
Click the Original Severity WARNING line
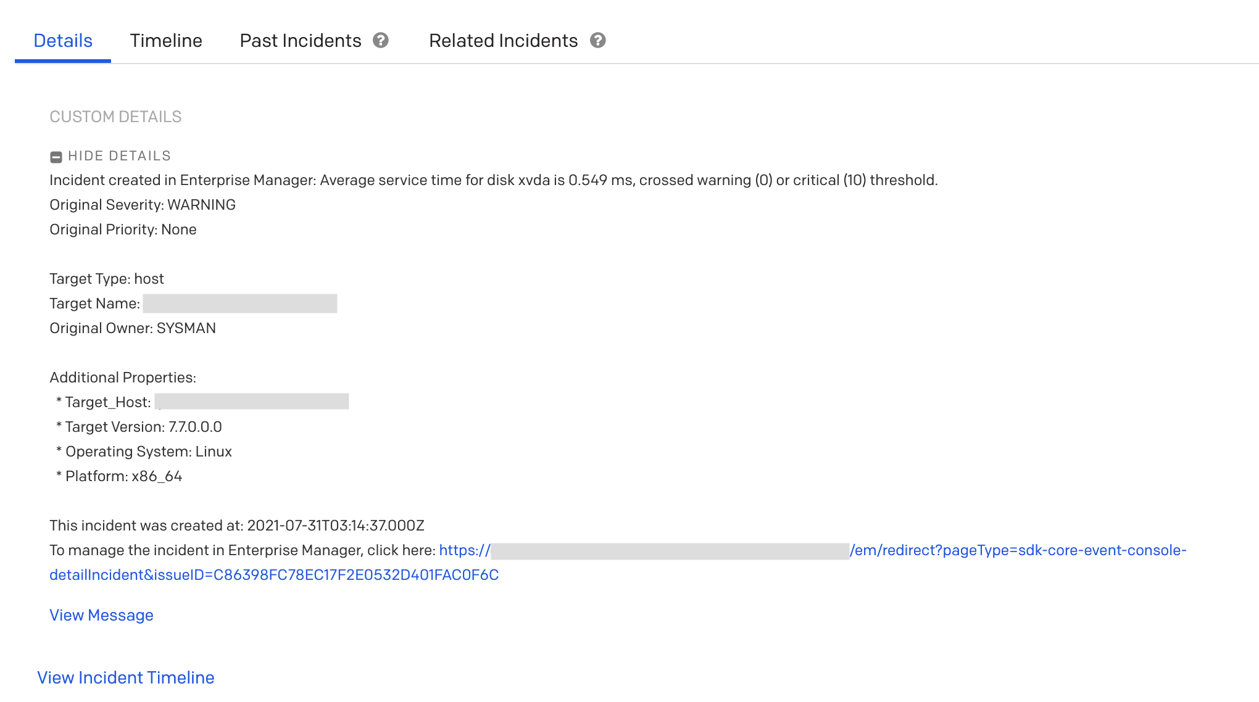coord(143,205)
